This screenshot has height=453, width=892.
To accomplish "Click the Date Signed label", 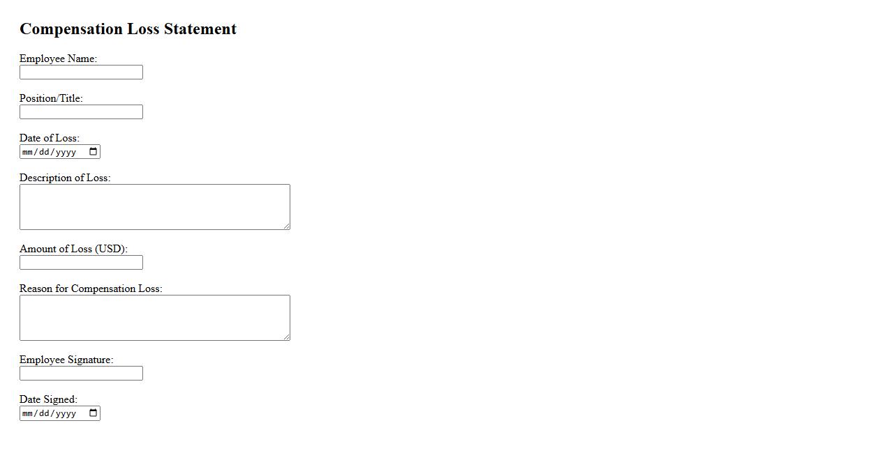I will point(48,399).
